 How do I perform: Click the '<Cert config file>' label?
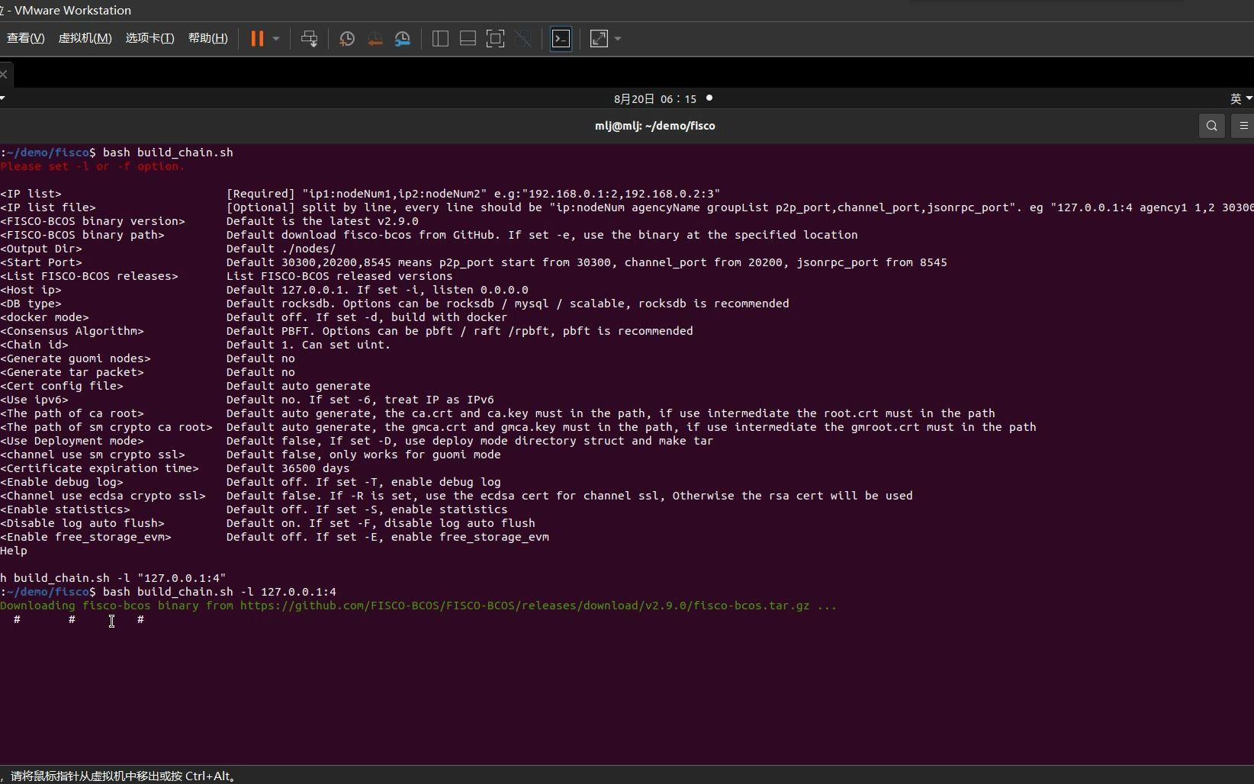pyautogui.click(x=62, y=386)
